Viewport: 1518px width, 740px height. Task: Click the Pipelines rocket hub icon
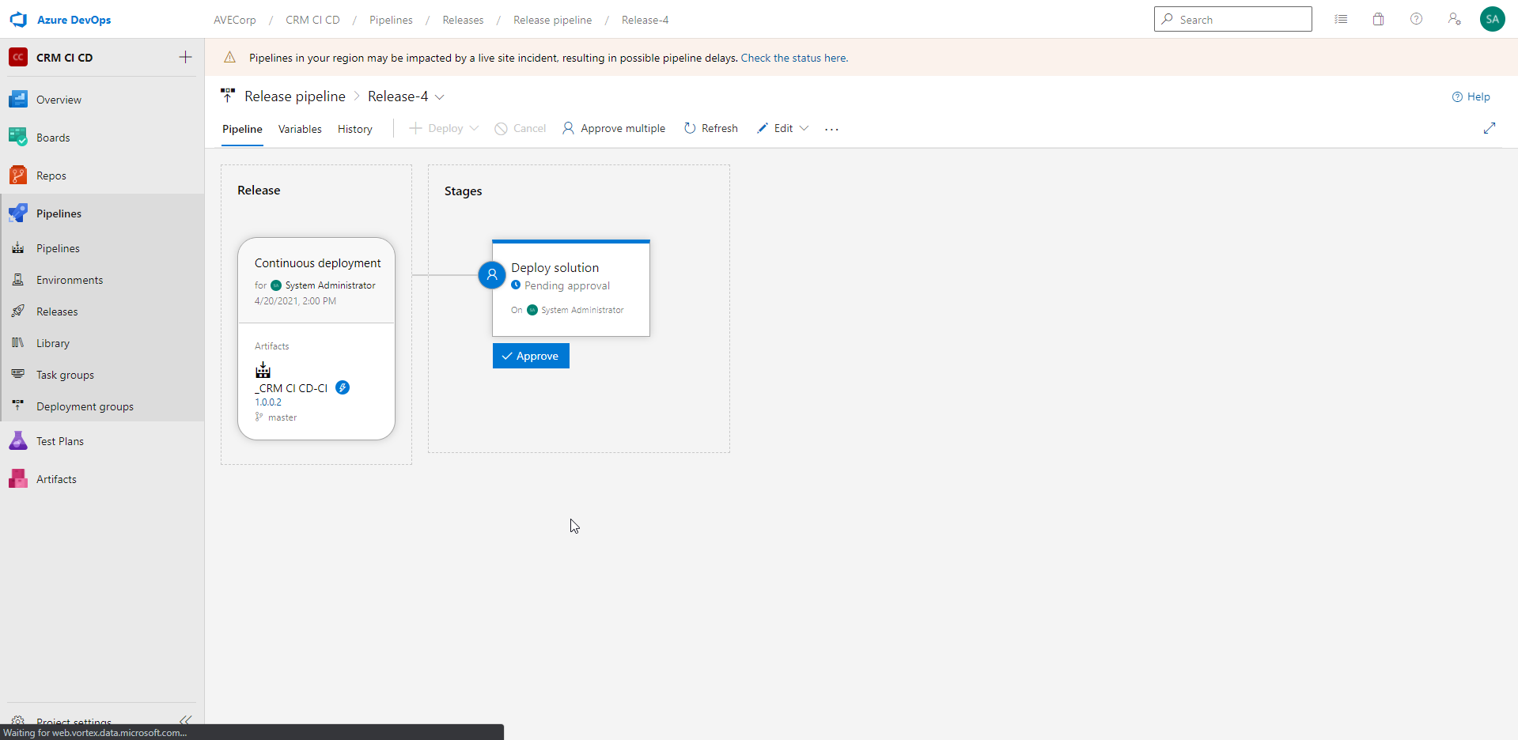pyautogui.click(x=18, y=213)
